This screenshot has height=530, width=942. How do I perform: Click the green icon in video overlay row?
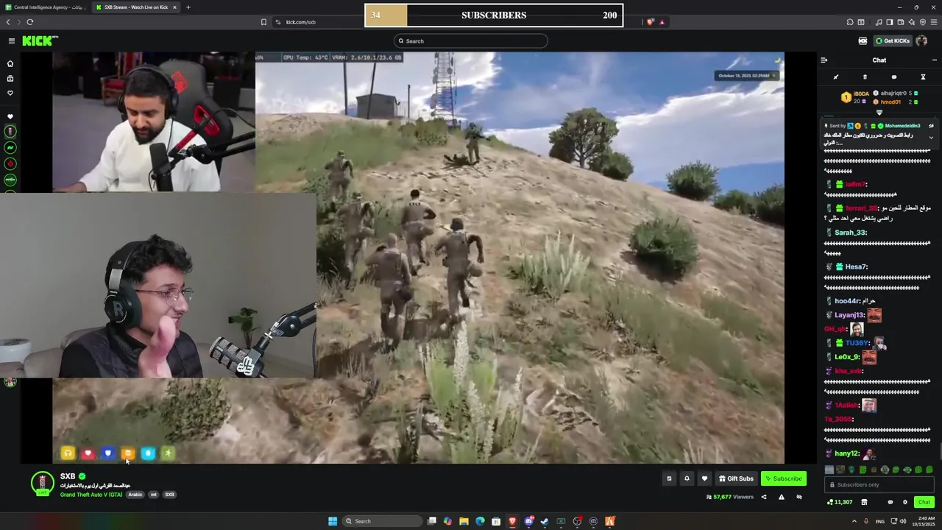168,453
